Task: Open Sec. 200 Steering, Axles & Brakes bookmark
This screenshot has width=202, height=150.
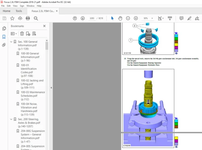Action: pyautogui.click(x=29, y=122)
